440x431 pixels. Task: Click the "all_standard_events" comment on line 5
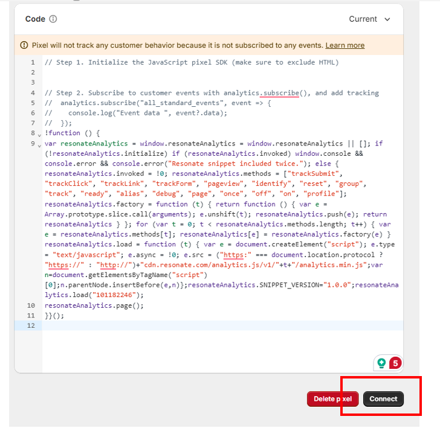coord(181,103)
